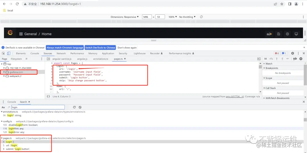Open the Application tab
This screenshot has height=153, width=307.
(108, 53)
